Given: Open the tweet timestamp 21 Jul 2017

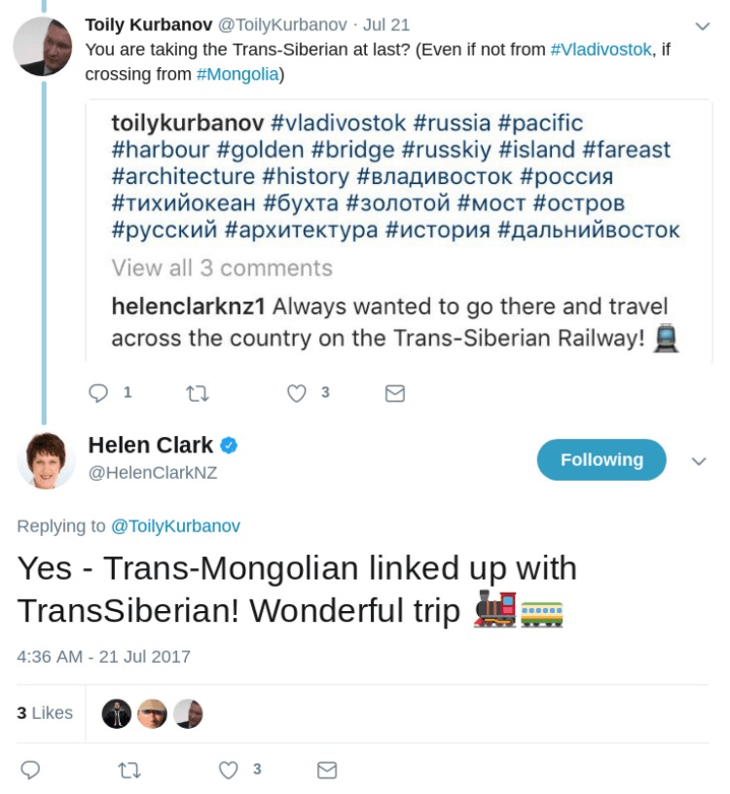Looking at the screenshot, I should tap(103, 656).
